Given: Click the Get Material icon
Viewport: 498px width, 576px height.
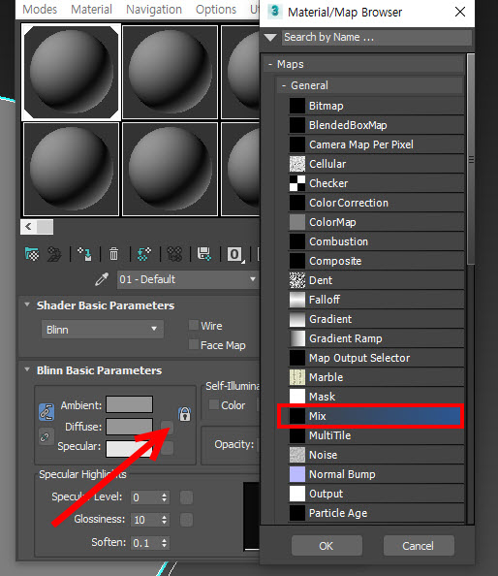Looking at the screenshot, I should (x=32, y=253).
